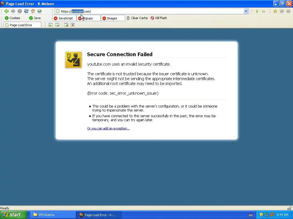This screenshot has width=293, height=219.
Task: Enable JavaScript via privacy bar toggle
Action: (x=64, y=18)
